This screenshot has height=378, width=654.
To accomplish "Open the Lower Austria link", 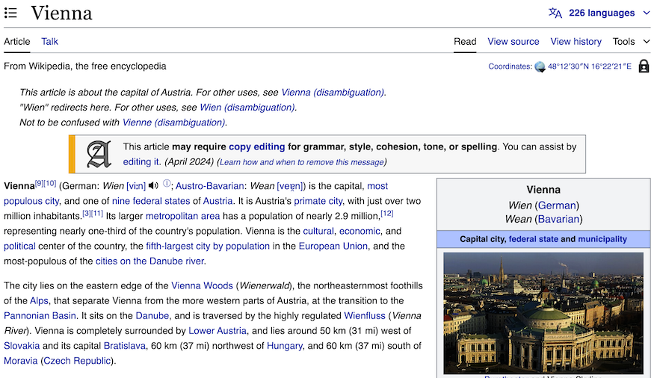I will tap(218, 330).
